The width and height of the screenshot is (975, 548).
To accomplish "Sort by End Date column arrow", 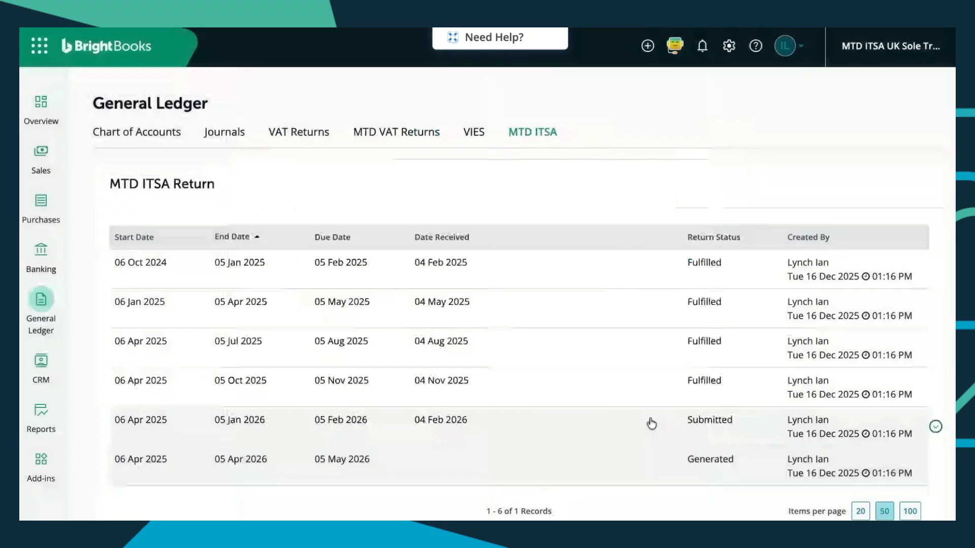I will pos(257,237).
